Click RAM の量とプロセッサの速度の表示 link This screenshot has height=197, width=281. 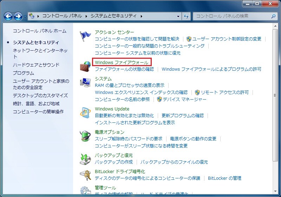(130, 85)
